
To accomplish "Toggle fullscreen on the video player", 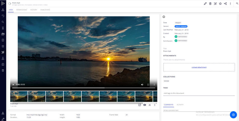I will pos(148,84).
